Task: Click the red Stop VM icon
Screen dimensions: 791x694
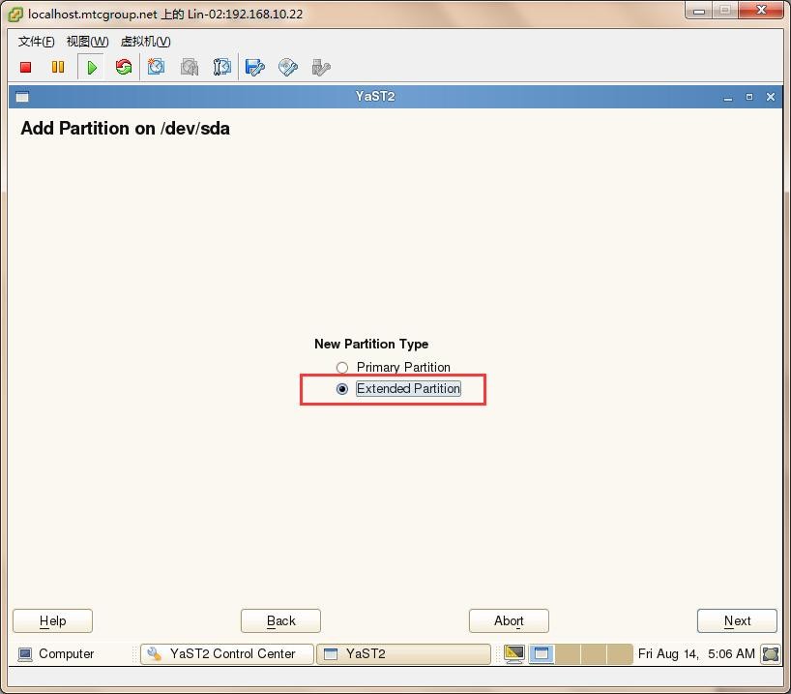Action: coord(26,67)
